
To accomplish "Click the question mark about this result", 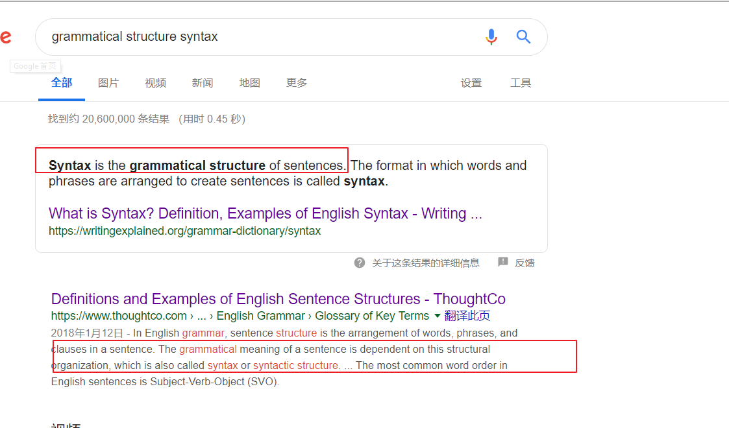I will click(x=360, y=263).
